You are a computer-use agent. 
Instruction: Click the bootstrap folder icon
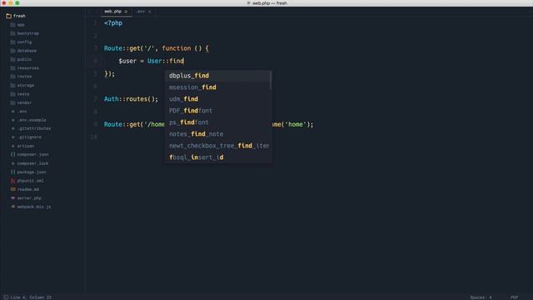pos(13,33)
